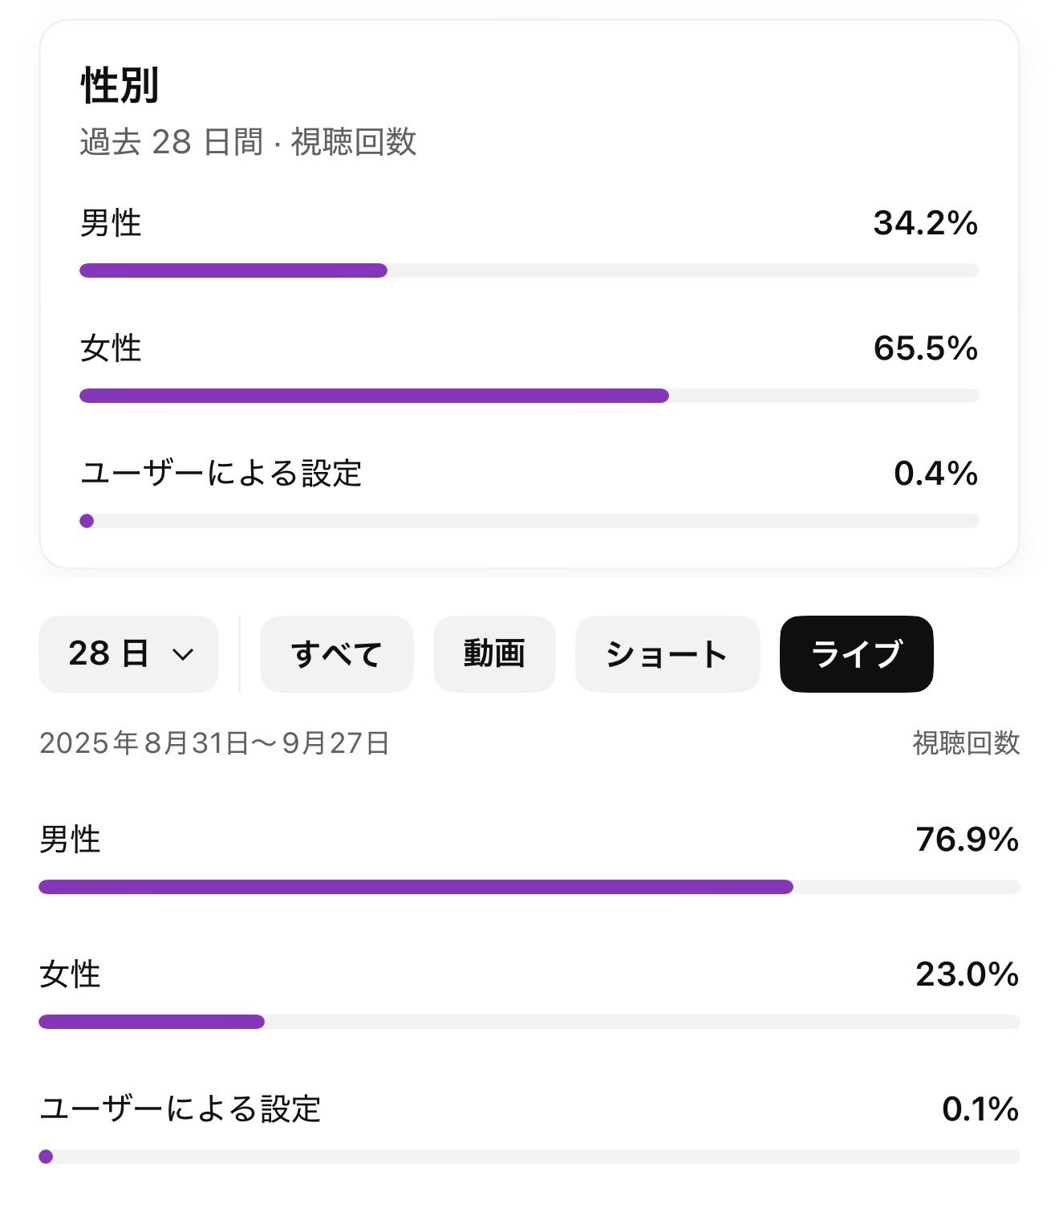1059x1212 pixels.
Task: Click the 女性 23.0% progress bar
Action: point(152,1022)
